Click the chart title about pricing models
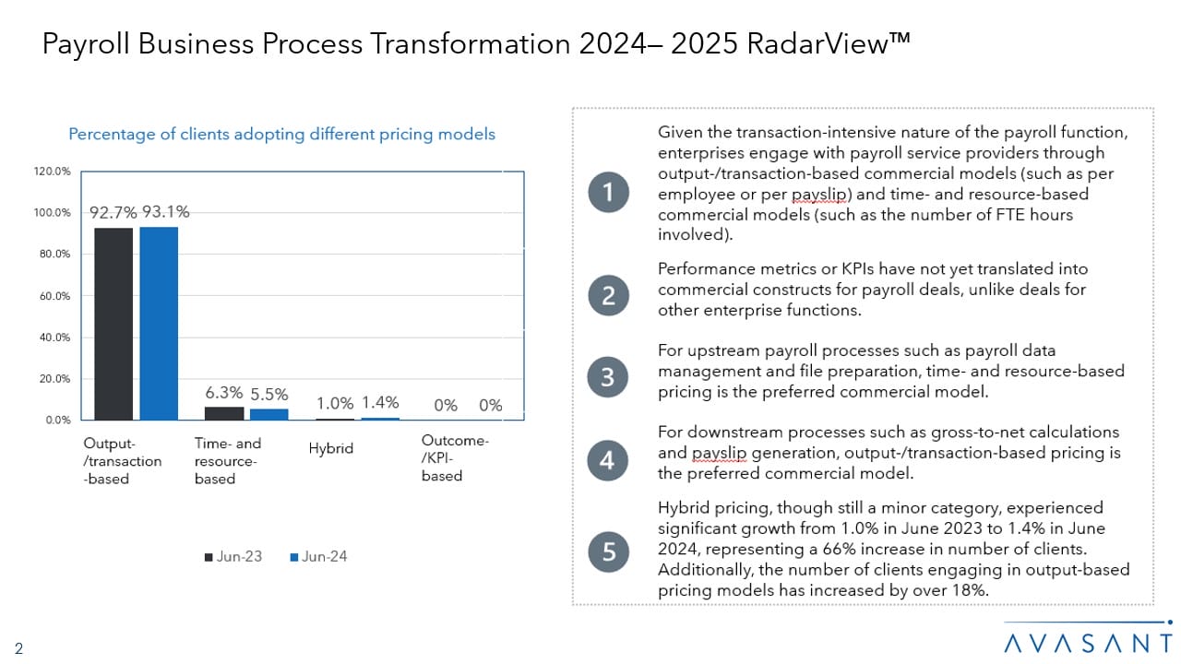Viewport: 1181px width, 664px height. 281,135
